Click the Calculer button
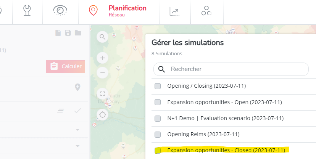 tap(66, 66)
